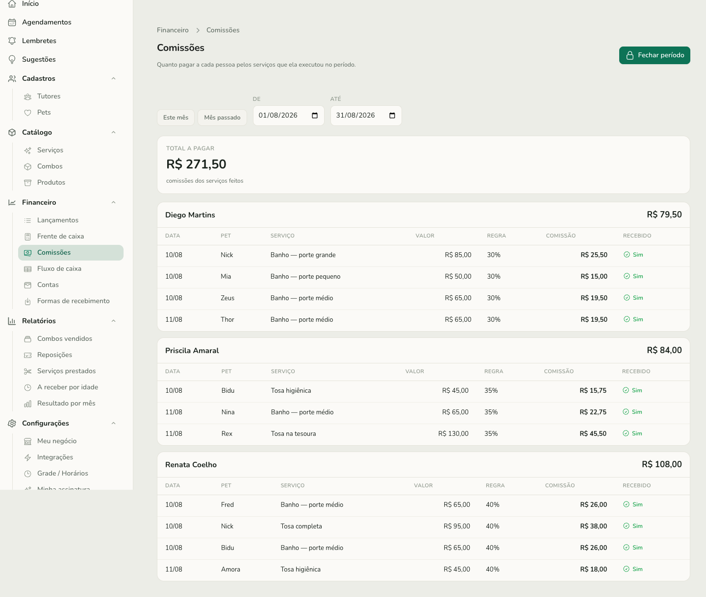Click the Renata Coelho total R$ 108,00
The height and width of the screenshot is (597, 706).
[662, 464]
